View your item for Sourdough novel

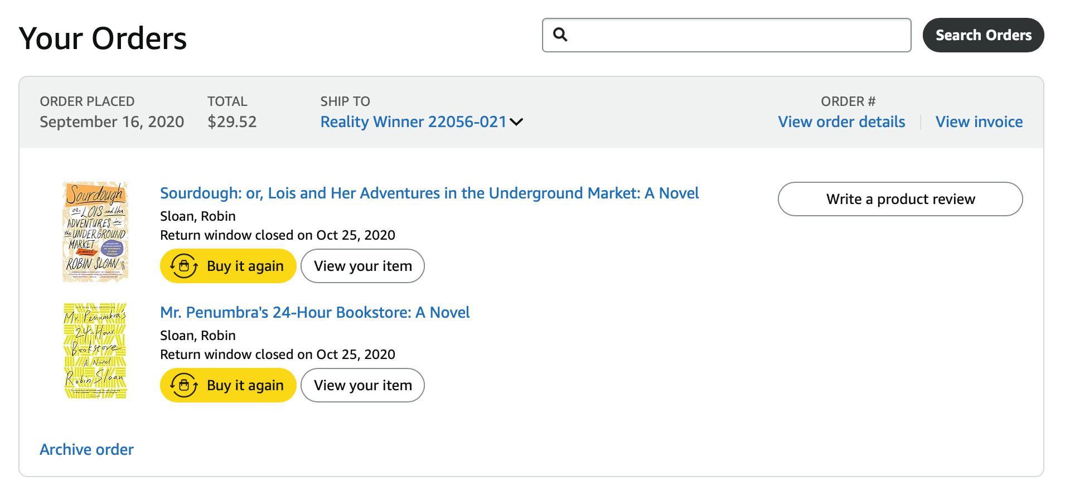tap(362, 266)
